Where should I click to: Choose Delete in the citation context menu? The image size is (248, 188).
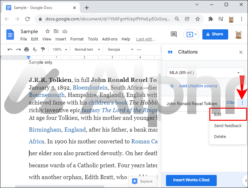(x=228, y=137)
